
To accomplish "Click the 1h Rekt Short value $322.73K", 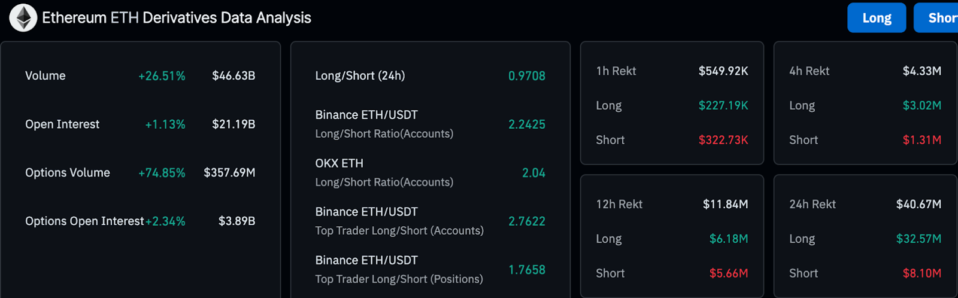I will coord(723,140).
